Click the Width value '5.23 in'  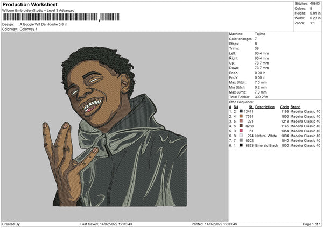(315, 18)
